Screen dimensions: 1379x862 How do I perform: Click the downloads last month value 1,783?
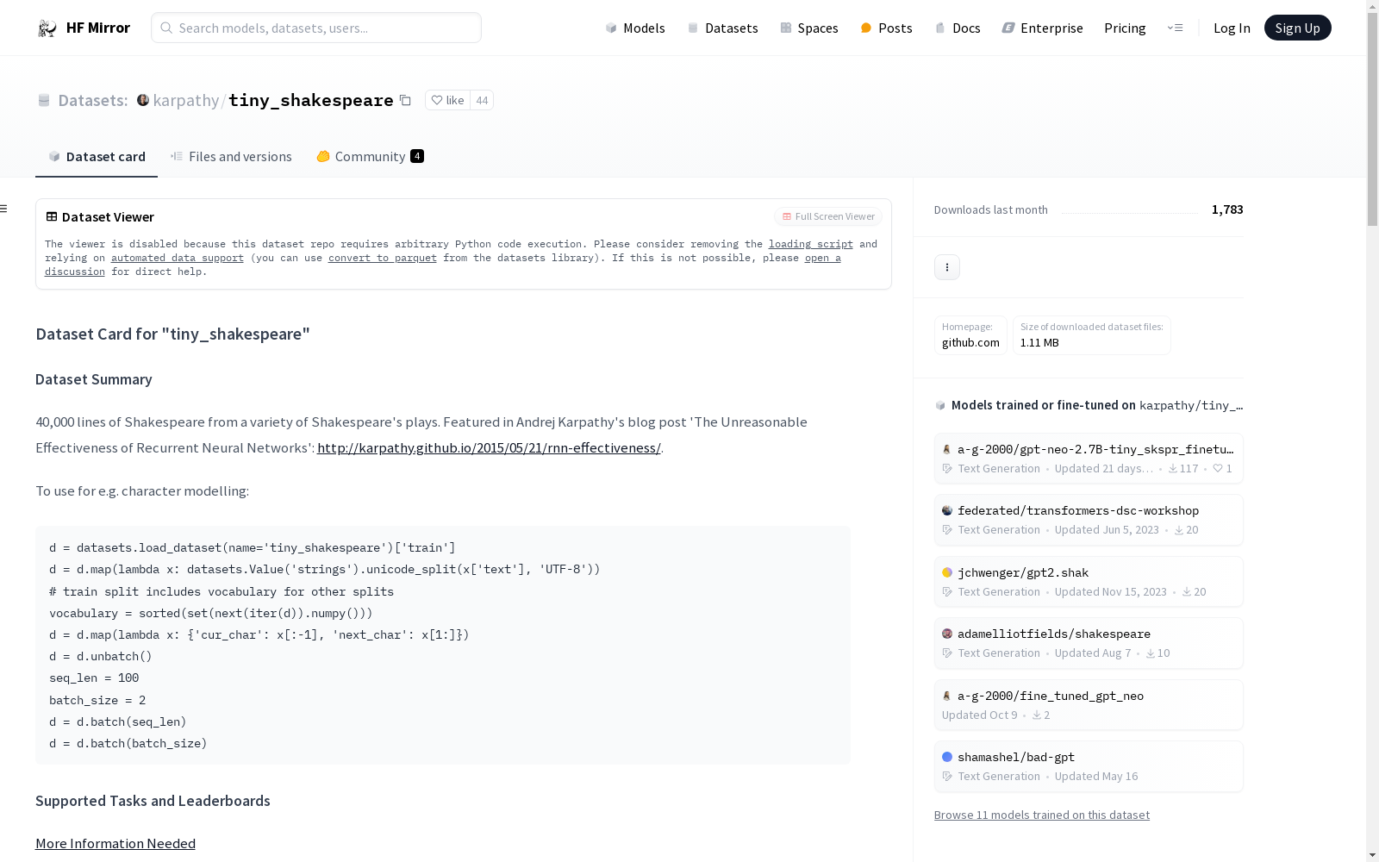click(1227, 209)
